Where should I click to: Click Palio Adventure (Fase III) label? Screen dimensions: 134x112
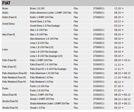(14, 73)
